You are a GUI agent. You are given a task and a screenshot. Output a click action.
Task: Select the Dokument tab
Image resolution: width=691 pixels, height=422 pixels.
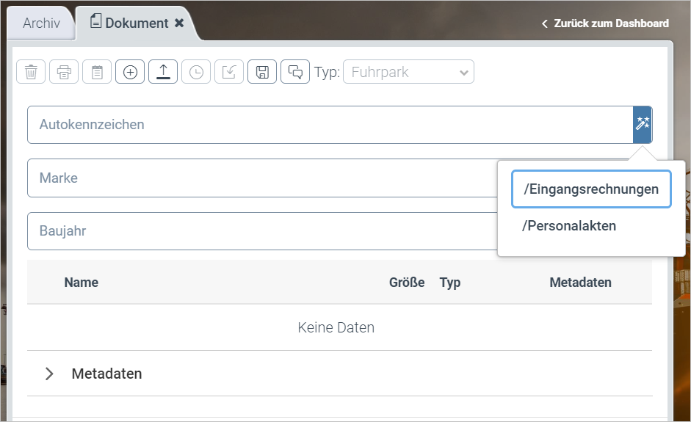[x=131, y=23]
